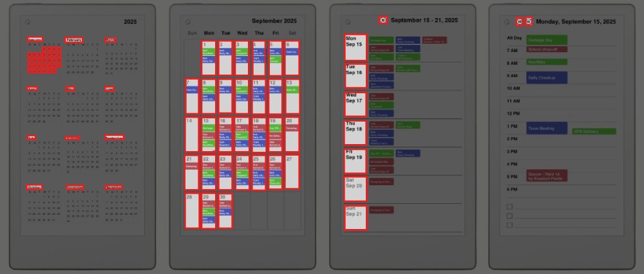
Task: Open the Team Meeting event at 1 PM
Action: click(x=547, y=128)
